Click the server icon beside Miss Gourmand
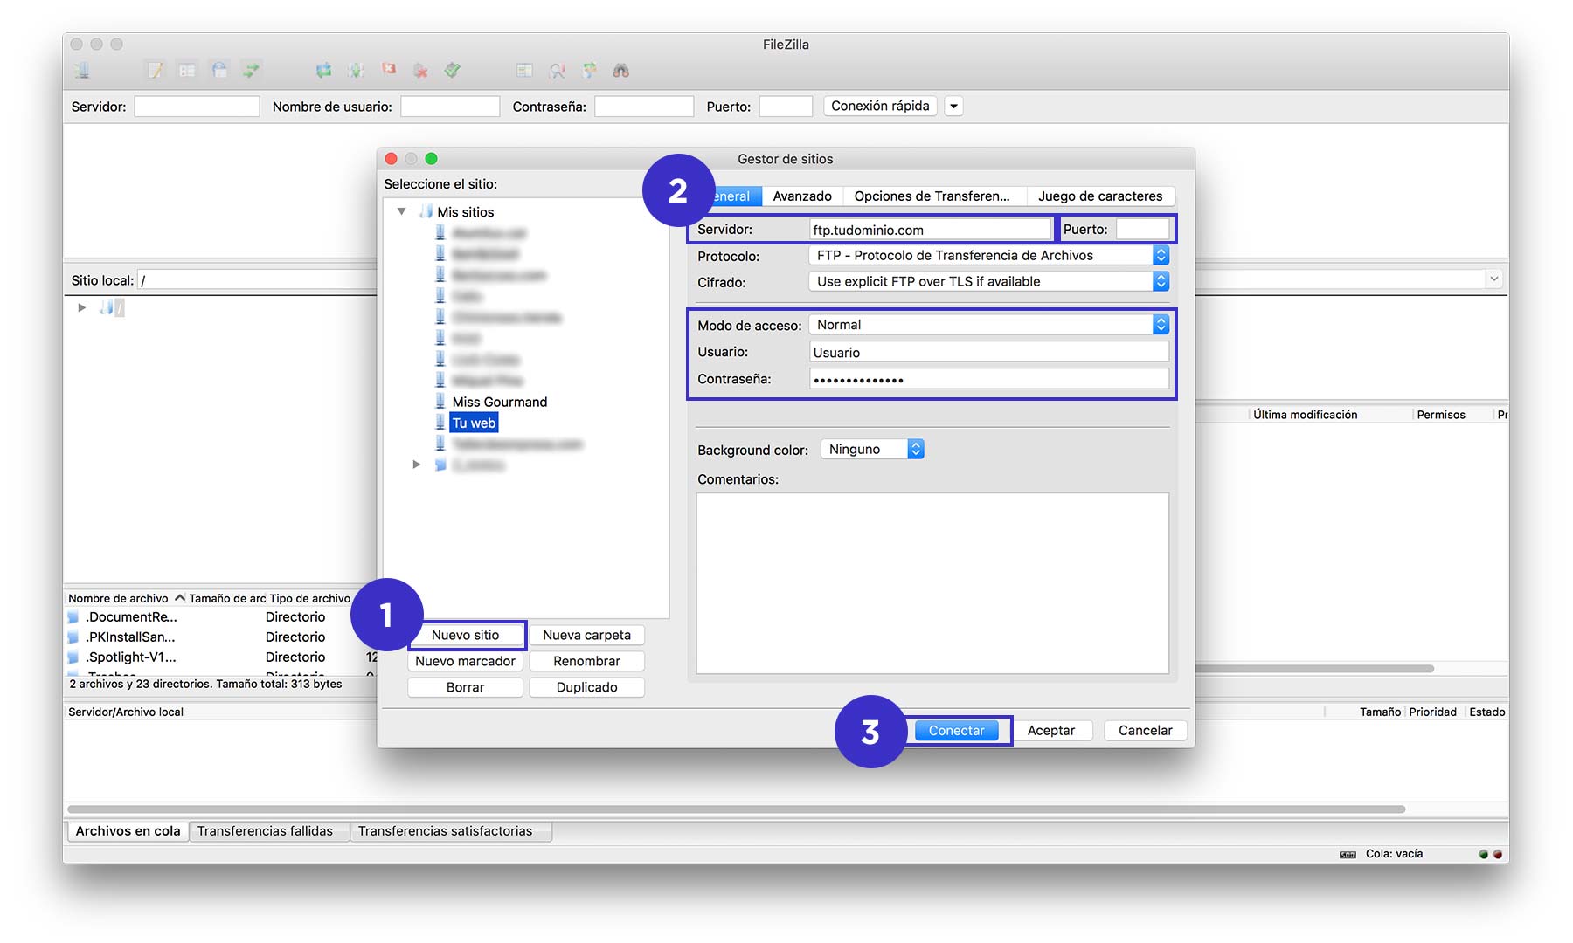This screenshot has height=943, width=1573. (x=440, y=402)
